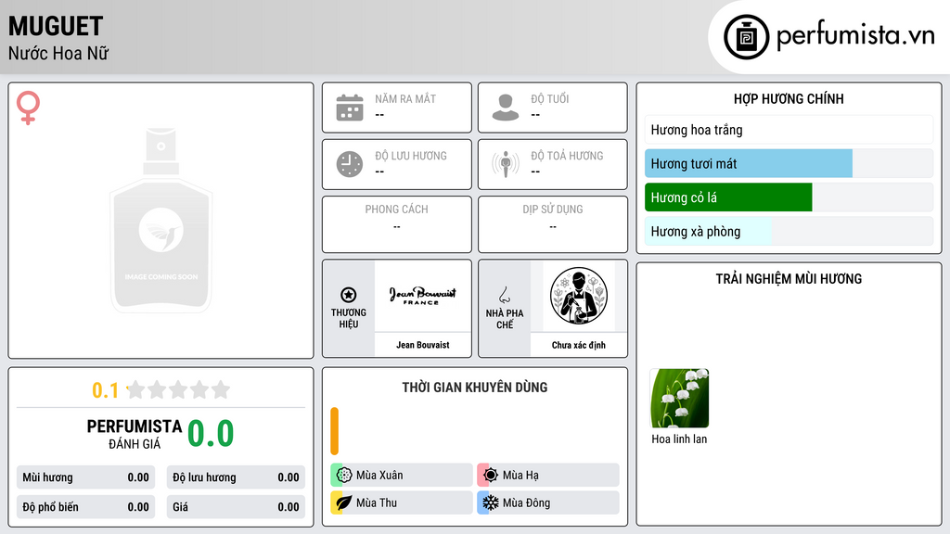Click the Hoa linh lan note image
The image size is (950, 534).
679,399
